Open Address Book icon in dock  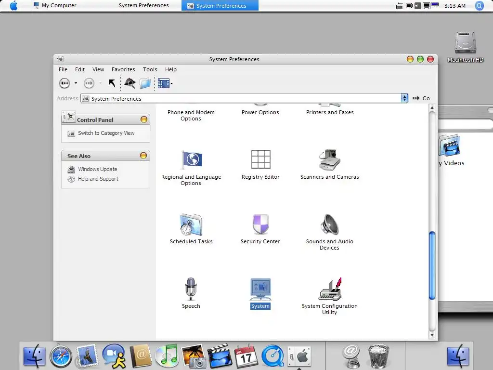tap(141, 356)
